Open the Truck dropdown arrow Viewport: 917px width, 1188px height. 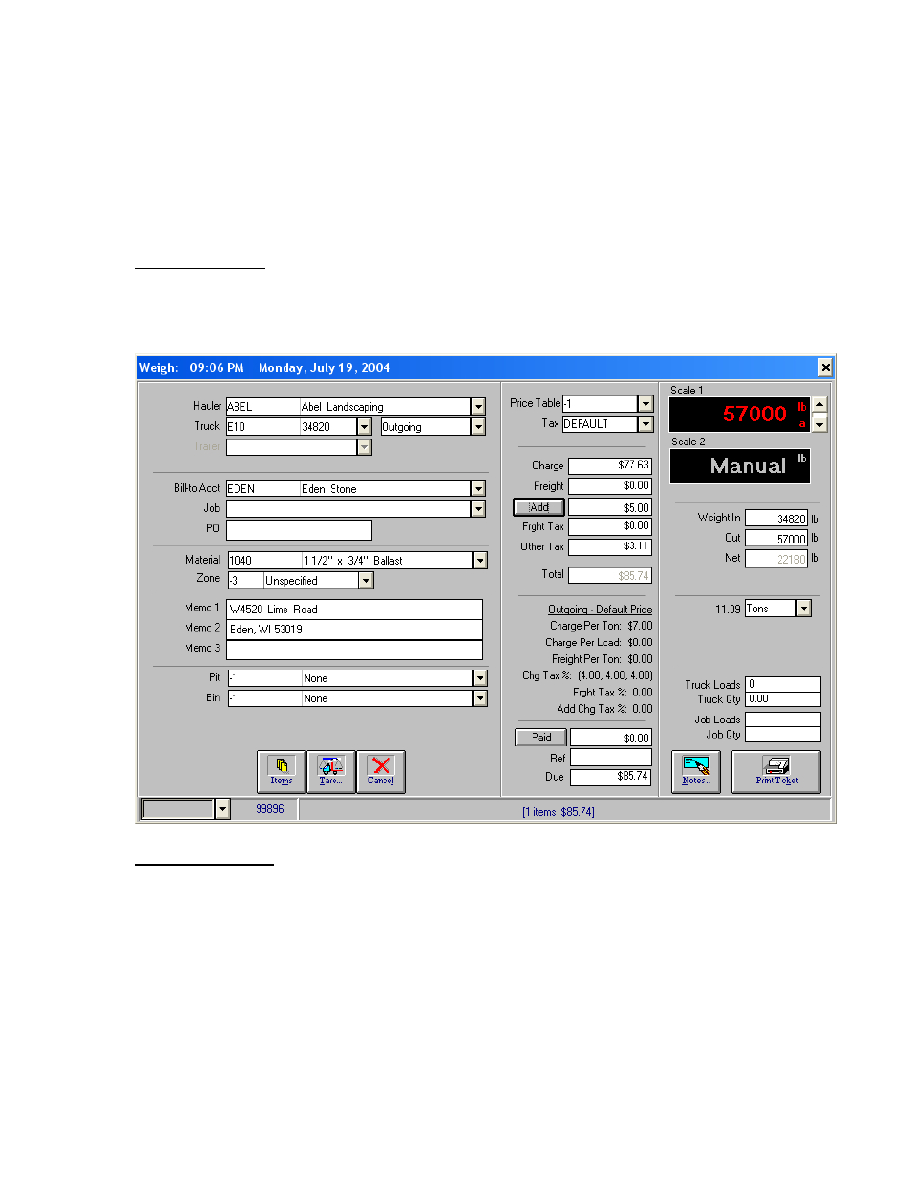364,427
